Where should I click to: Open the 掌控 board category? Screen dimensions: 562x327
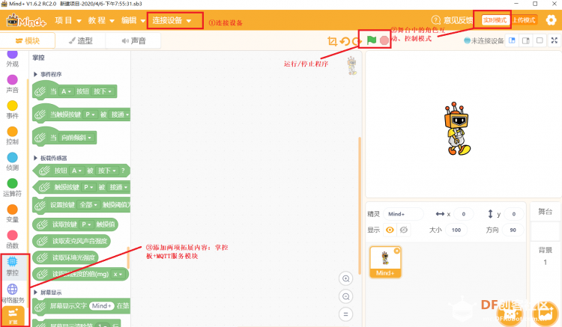coord(12,266)
